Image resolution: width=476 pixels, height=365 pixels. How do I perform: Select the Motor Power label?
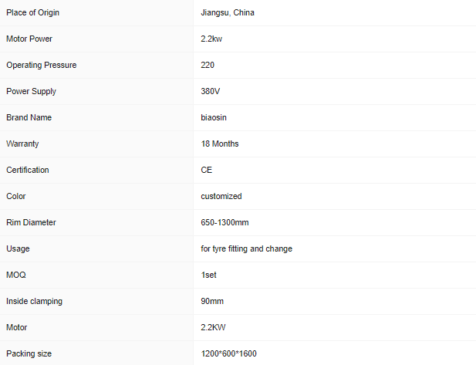point(29,39)
